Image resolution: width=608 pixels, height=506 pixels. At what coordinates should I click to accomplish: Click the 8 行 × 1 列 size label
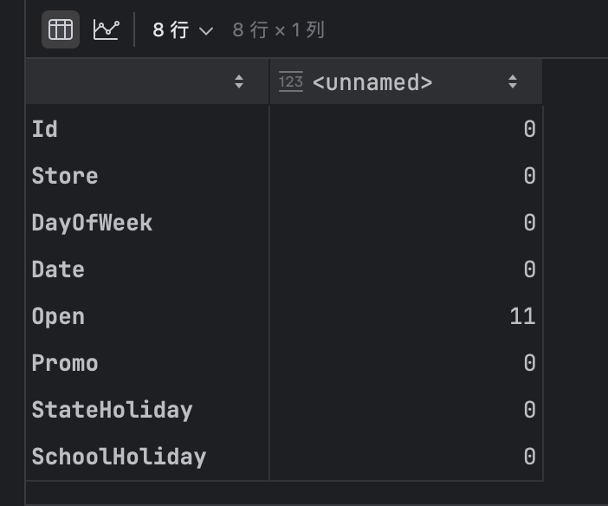(x=278, y=30)
